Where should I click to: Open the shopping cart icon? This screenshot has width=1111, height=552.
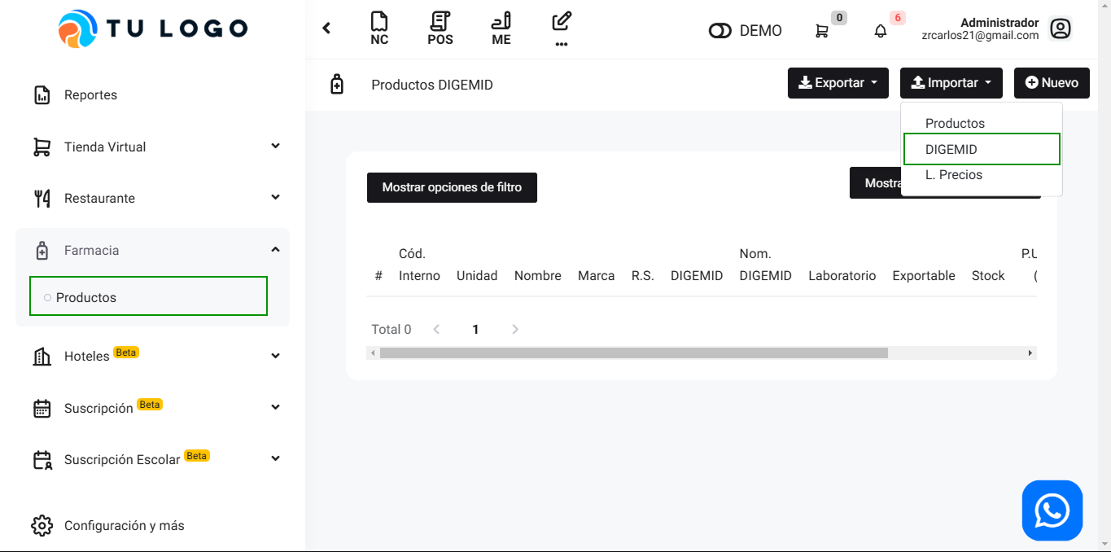click(x=822, y=31)
